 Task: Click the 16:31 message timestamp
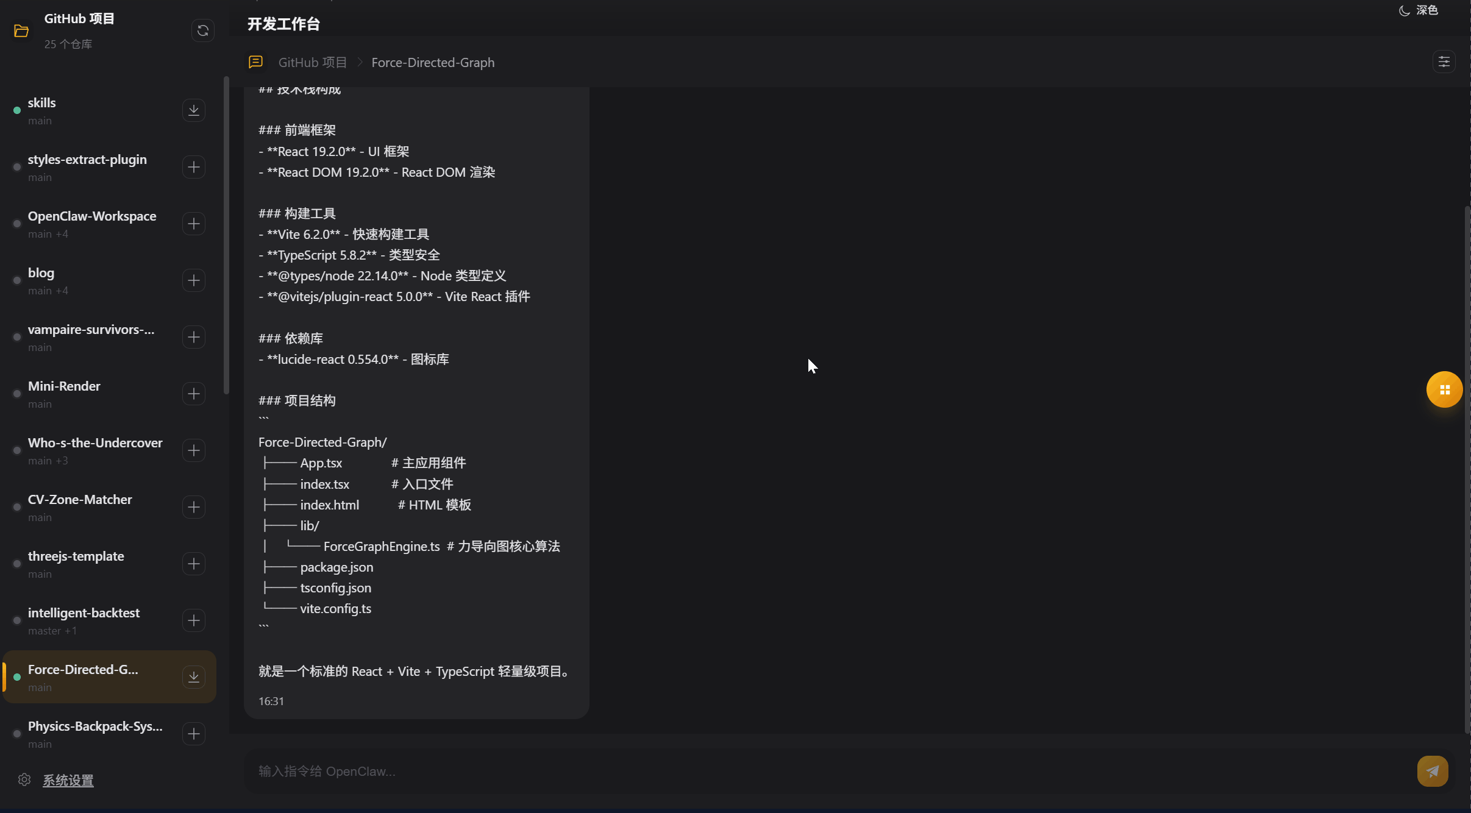pyautogui.click(x=271, y=701)
